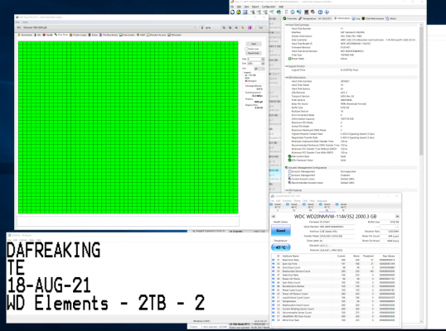This screenshot has height=331, width=446.
Task: Click the blue download arrow icon in Hard Disk Sentinel toolbar
Action: pyautogui.click(x=327, y=12)
